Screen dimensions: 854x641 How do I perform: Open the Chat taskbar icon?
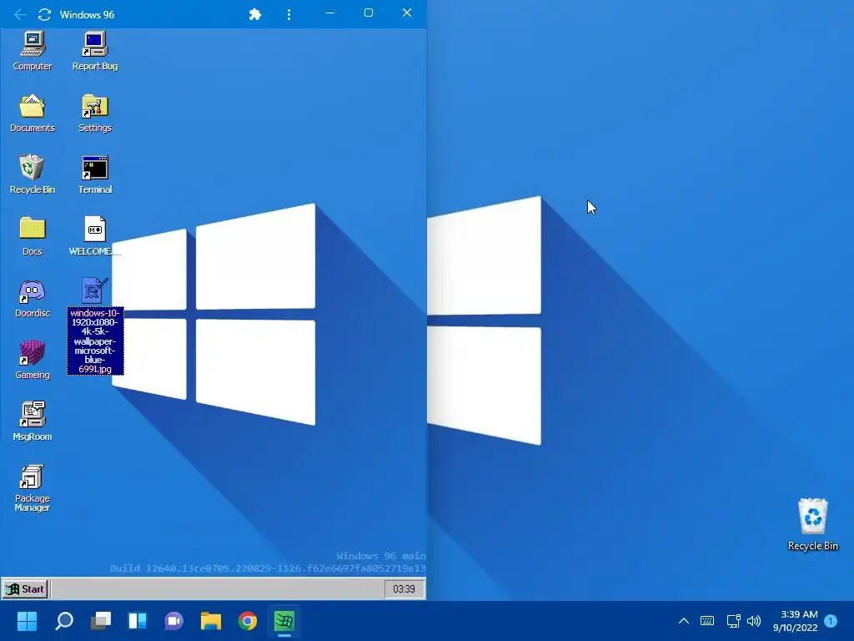coord(174,621)
